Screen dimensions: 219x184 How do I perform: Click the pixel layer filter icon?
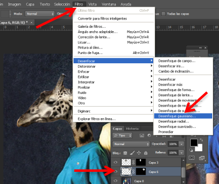142,135
